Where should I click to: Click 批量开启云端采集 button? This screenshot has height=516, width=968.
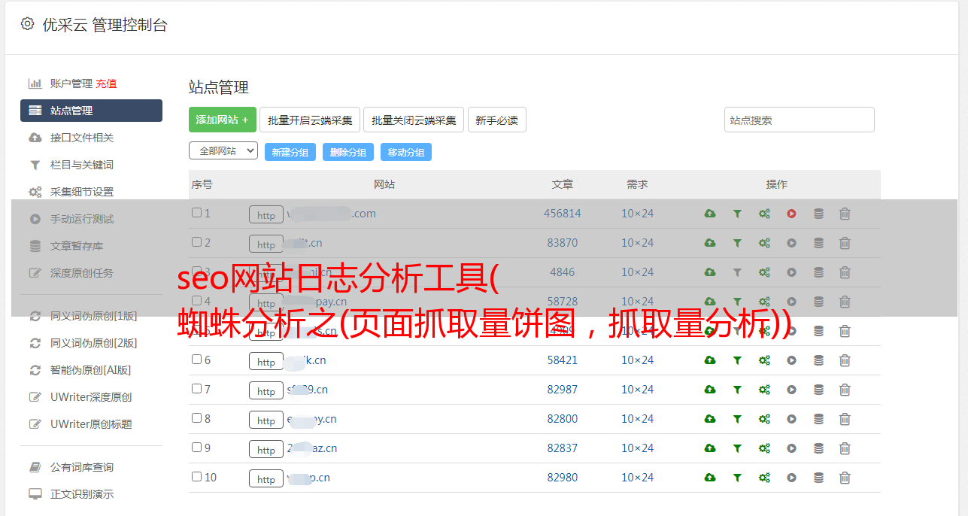coord(310,120)
